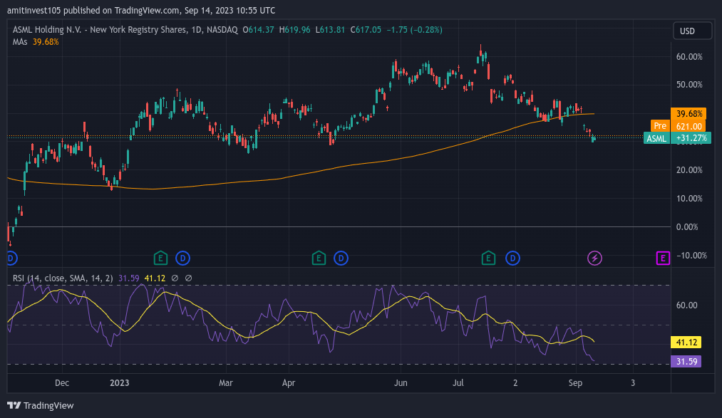Viewport: 722px width, 418px height.
Task: Click the second circle-slash icon in the RSI legend
Action: click(x=188, y=278)
